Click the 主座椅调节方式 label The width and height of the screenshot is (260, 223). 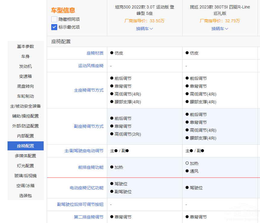[x=89, y=90]
